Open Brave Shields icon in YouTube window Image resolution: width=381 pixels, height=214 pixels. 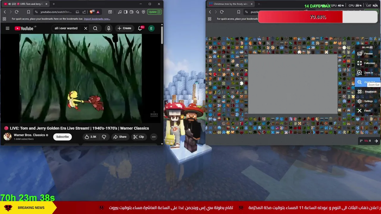tap(92, 12)
